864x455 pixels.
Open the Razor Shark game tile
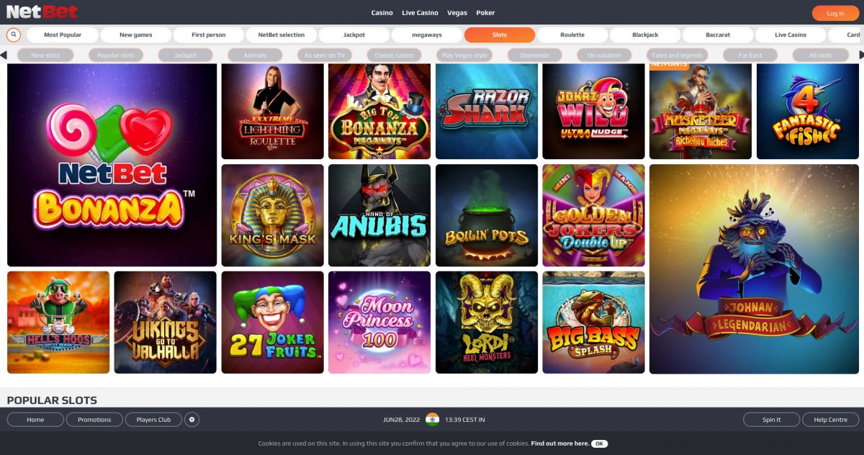pyautogui.click(x=487, y=111)
